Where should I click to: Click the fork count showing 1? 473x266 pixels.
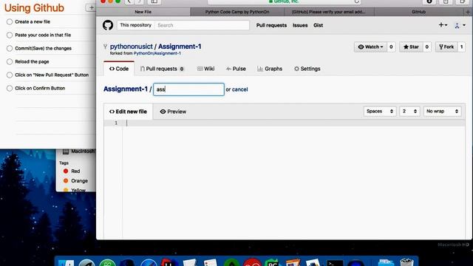[x=461, y=47]
